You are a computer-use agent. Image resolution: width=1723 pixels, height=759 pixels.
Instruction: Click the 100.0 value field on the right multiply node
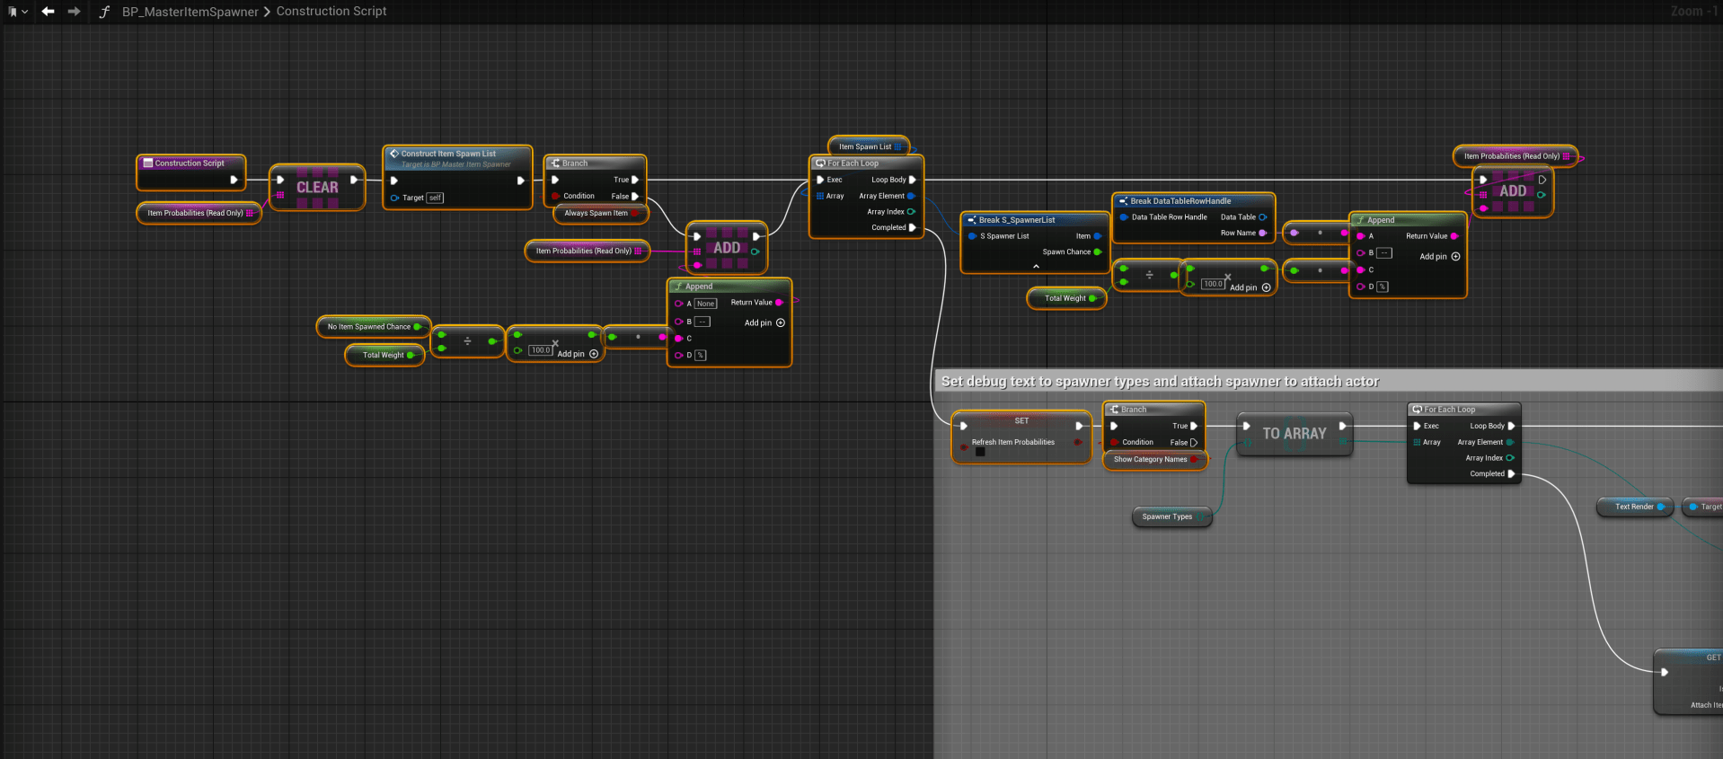point(1213,284)
